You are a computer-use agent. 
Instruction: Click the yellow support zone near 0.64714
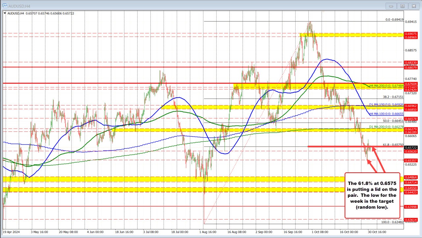tap(165, 179)
